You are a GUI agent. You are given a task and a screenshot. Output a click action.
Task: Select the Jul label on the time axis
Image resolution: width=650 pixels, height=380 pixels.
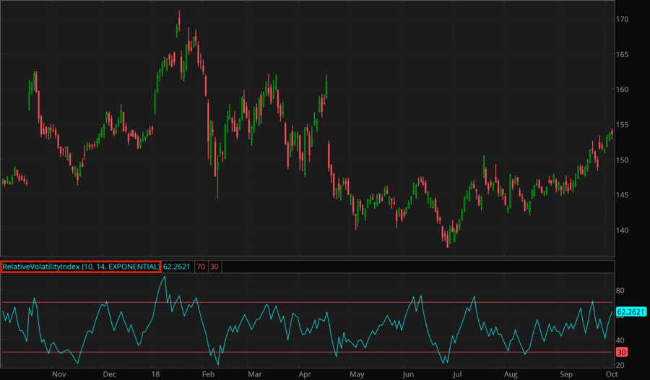tap(457, 374)
